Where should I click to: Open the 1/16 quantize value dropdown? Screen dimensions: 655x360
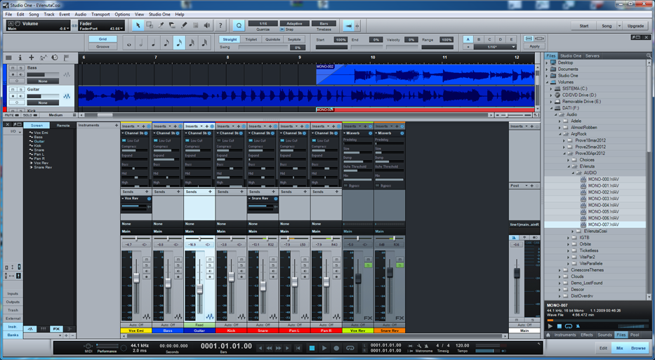pyautogui.click(x=263, y=23)
